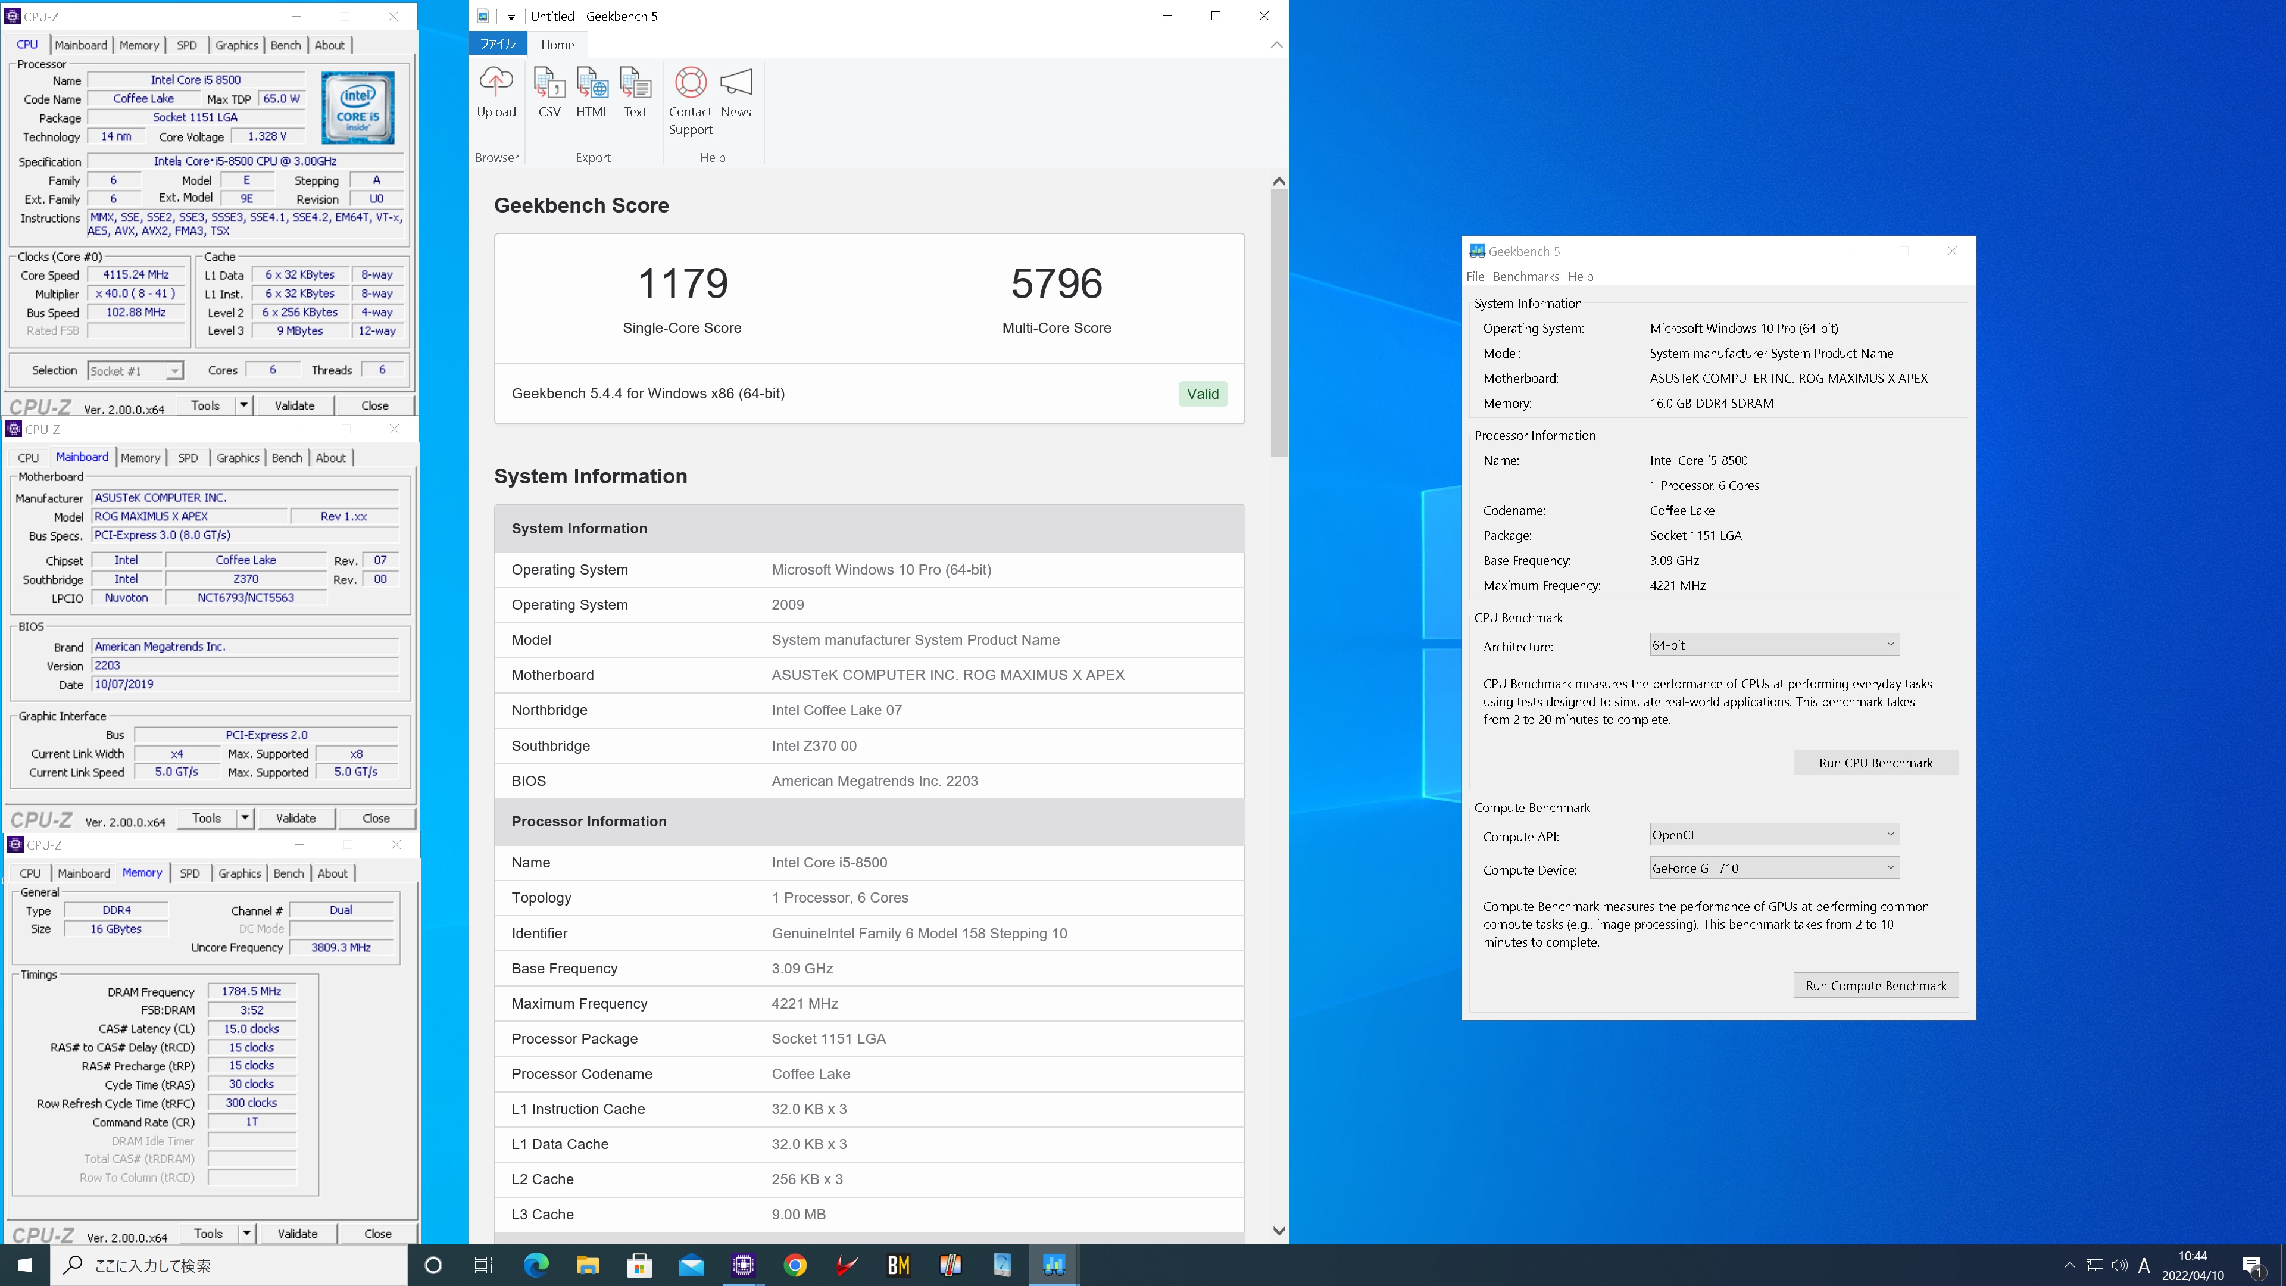The width and height of the screenshot is (2286, 1286).
Task: Click scrollbar down arrow in Geekbench results
Action: 1279,1230
